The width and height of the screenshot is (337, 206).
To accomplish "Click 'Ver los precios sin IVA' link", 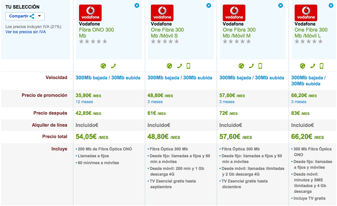I will tap(25, 32).
